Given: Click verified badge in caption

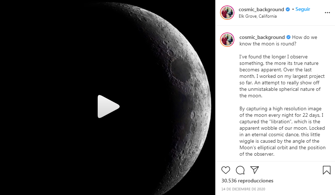Looking at the screenshot, I should 288,37.
